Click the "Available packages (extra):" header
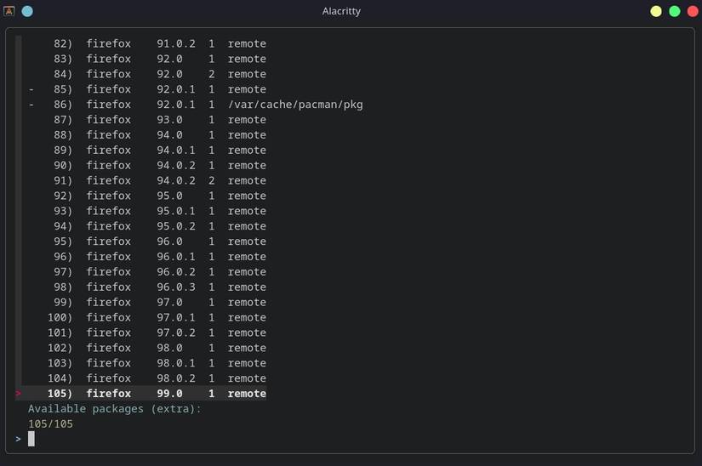This screenshot has width=702, height=466. (114, 409)
